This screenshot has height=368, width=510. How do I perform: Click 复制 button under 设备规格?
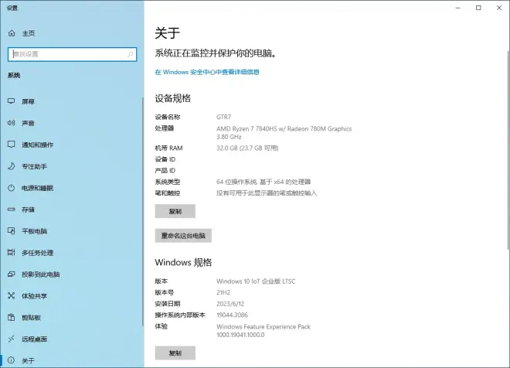point(175,211)
